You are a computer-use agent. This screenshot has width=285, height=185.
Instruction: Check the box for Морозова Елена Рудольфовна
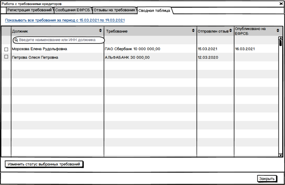[x=6, y=49]
